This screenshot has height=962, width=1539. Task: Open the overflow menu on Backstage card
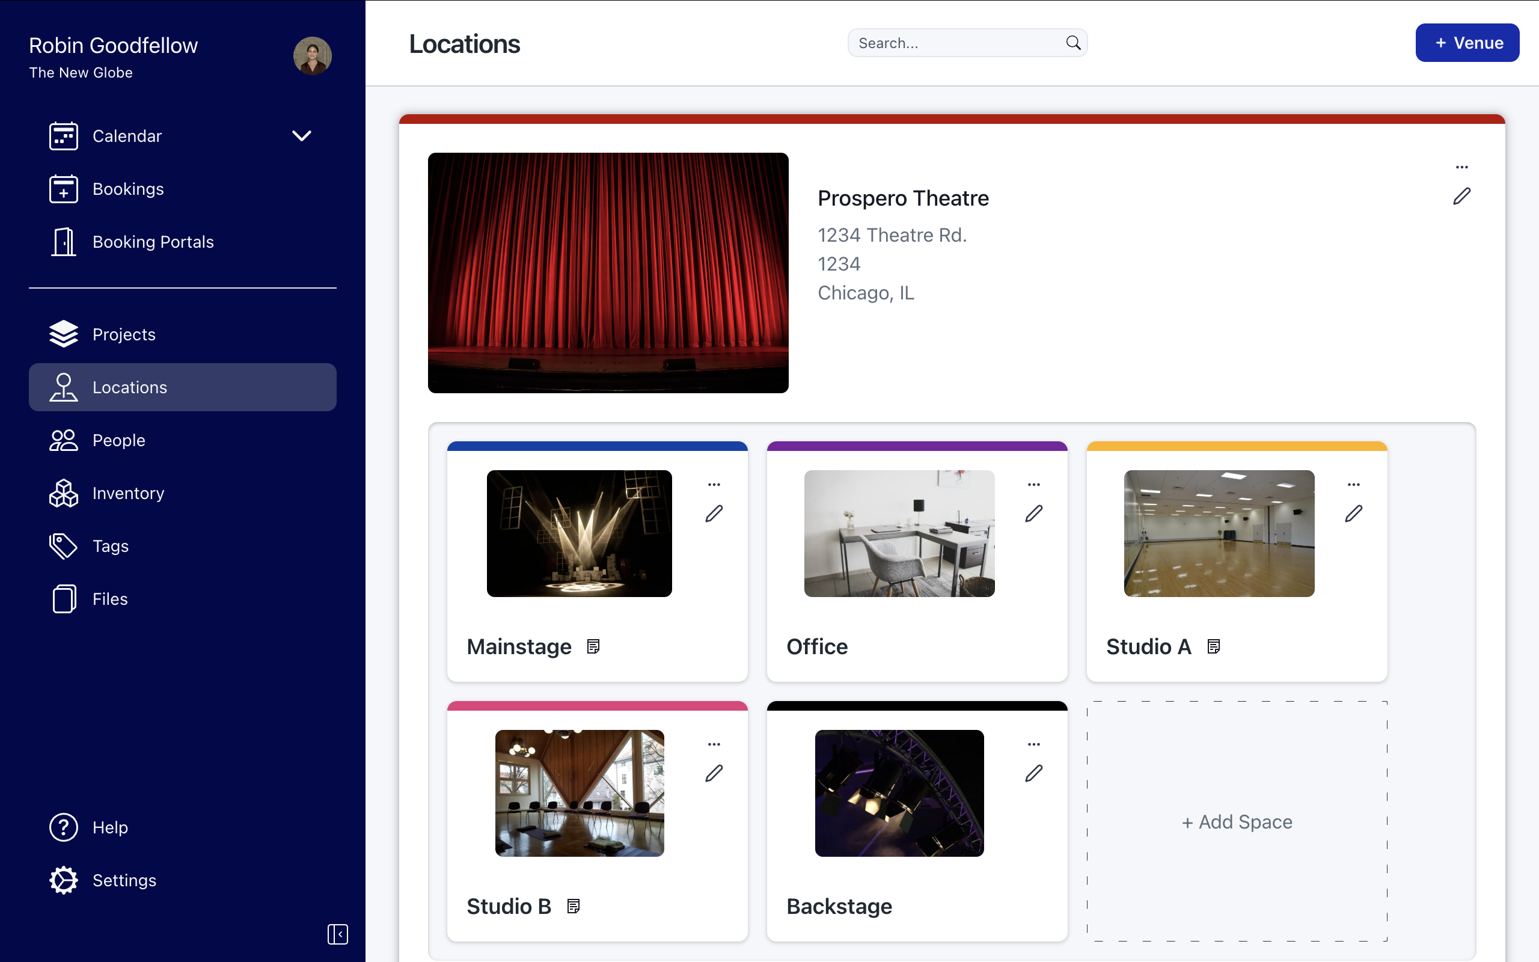[1034, 743]
